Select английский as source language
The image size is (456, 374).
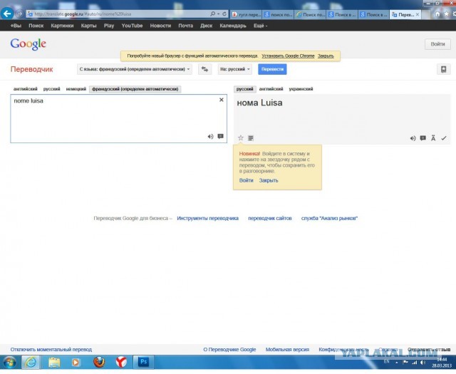coord(26,89)
